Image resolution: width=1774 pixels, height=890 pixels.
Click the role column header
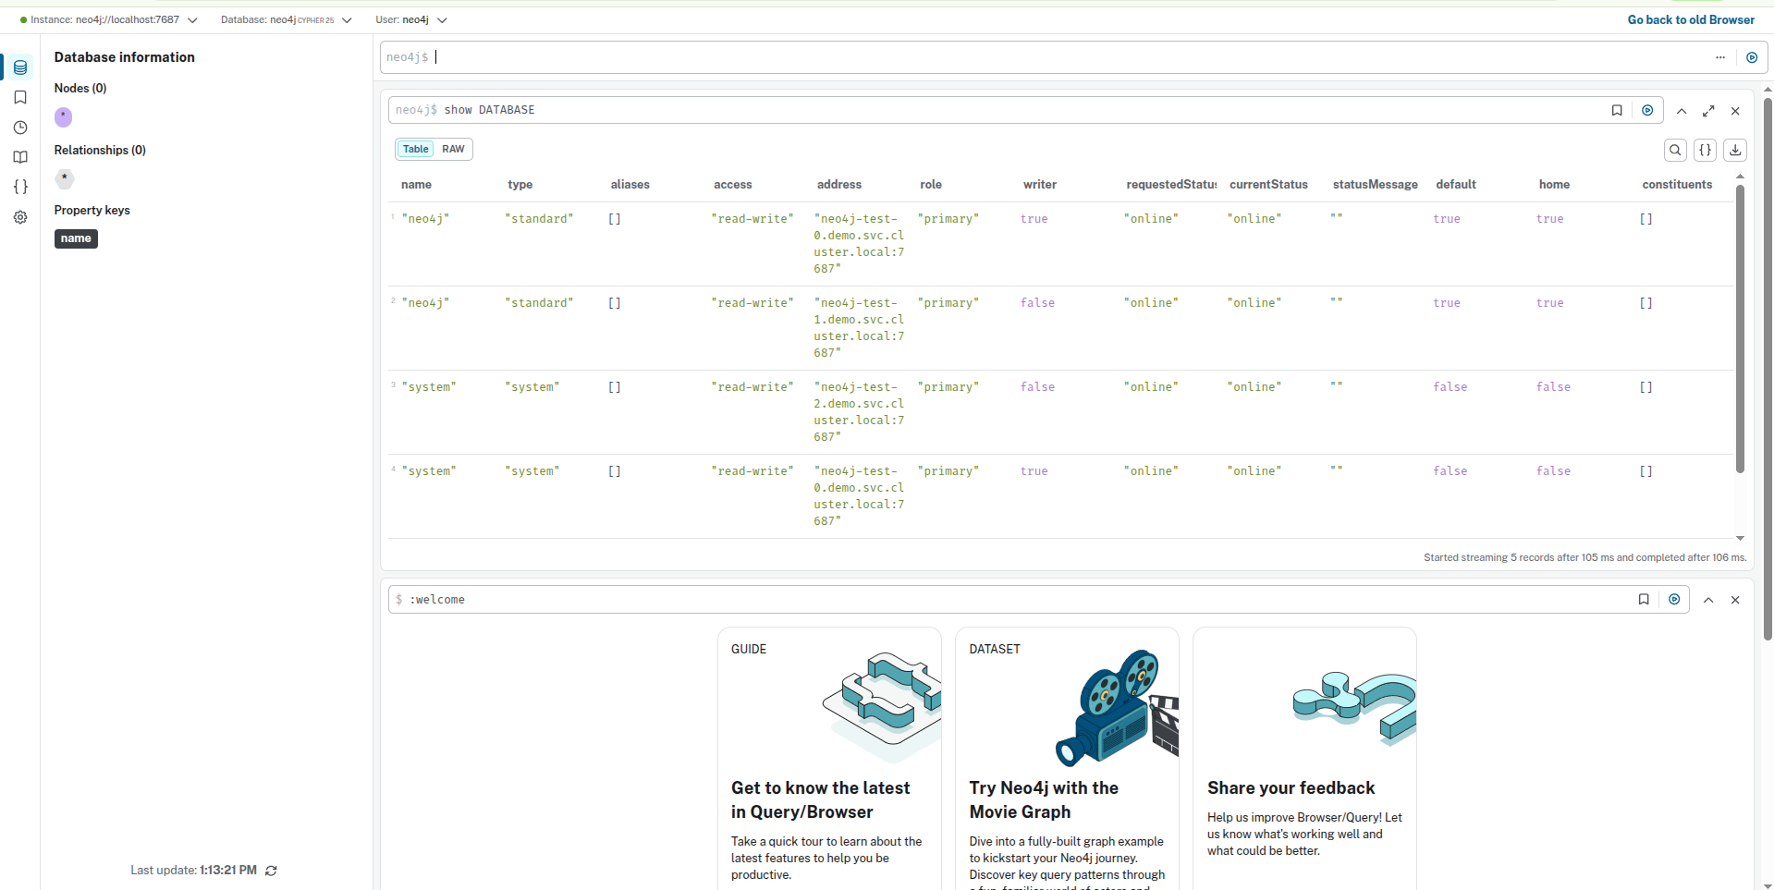point(930,185)
